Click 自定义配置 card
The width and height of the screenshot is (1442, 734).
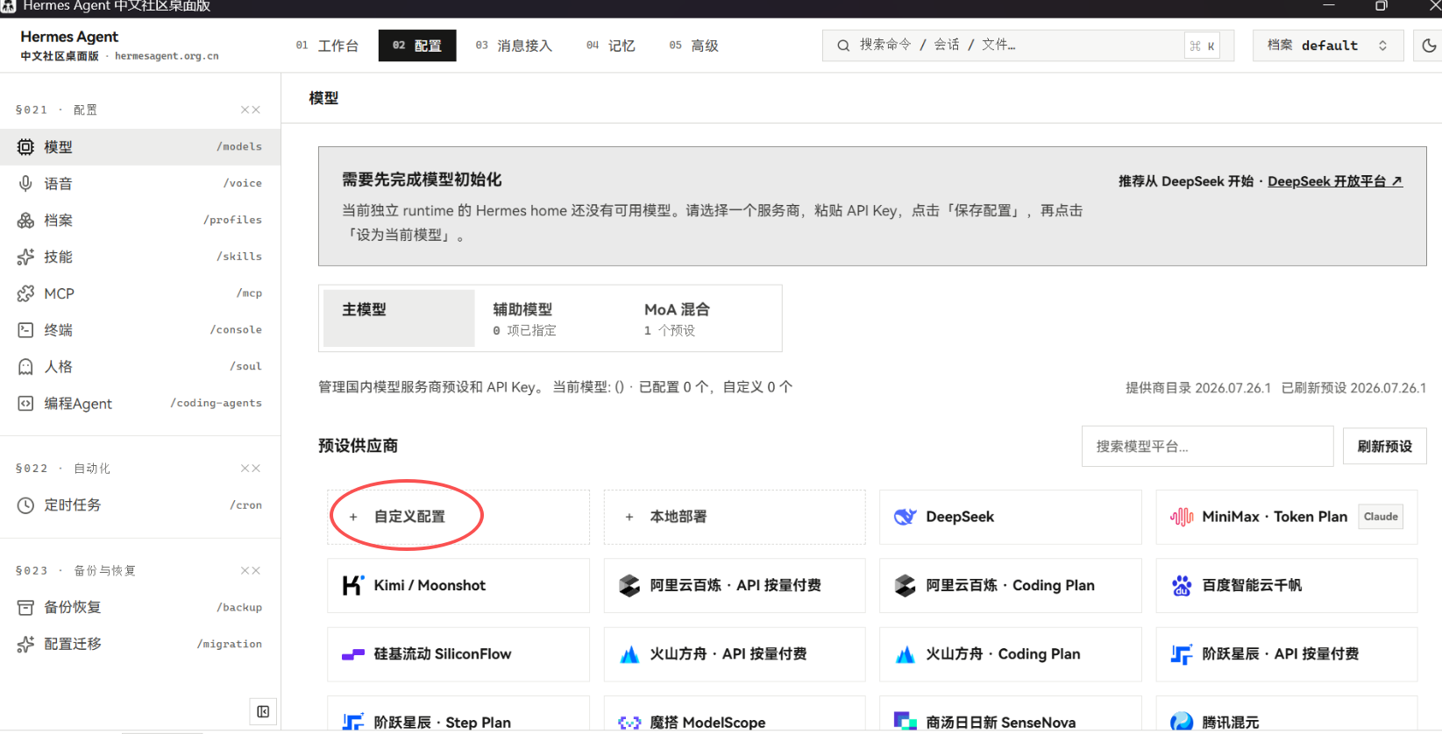(x=458, y=517)
